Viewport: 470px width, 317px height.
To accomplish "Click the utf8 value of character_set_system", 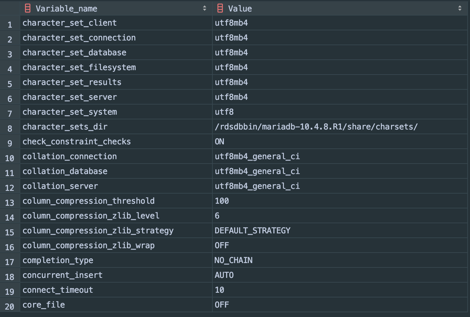I will tap(224, 112).
